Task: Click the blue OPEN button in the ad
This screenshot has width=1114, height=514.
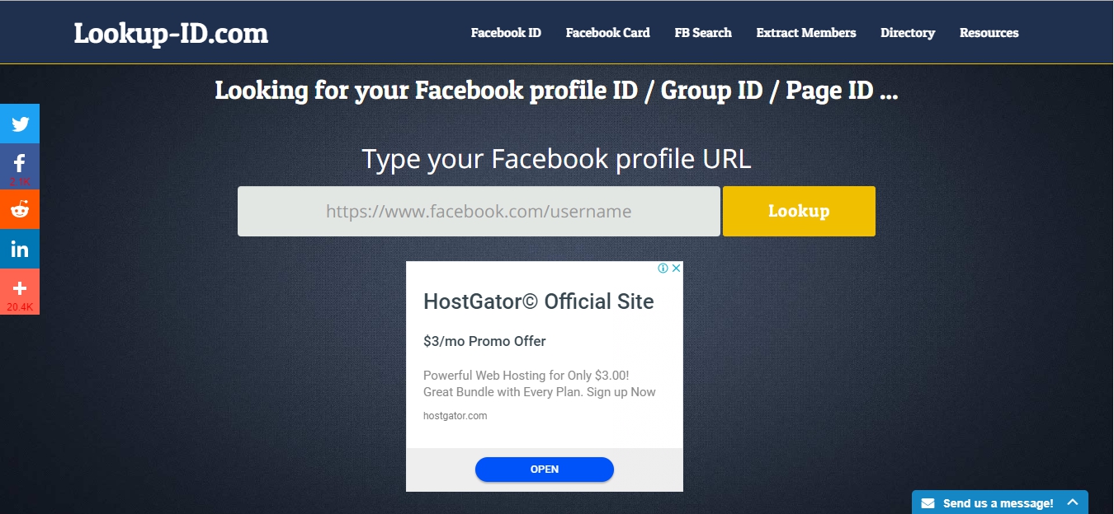Action: (545, 470)
